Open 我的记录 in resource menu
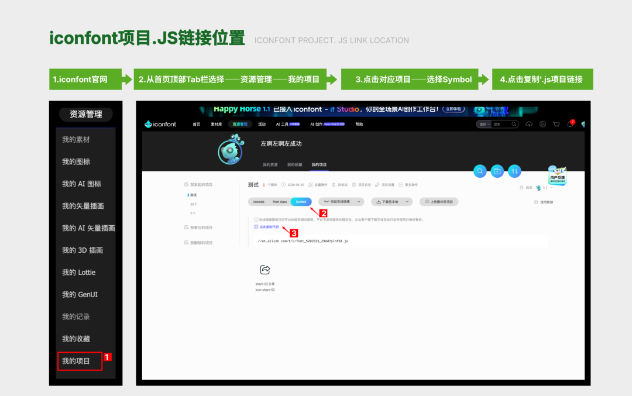This screenshot has width=632, height=396. click(x=75, y=317)
